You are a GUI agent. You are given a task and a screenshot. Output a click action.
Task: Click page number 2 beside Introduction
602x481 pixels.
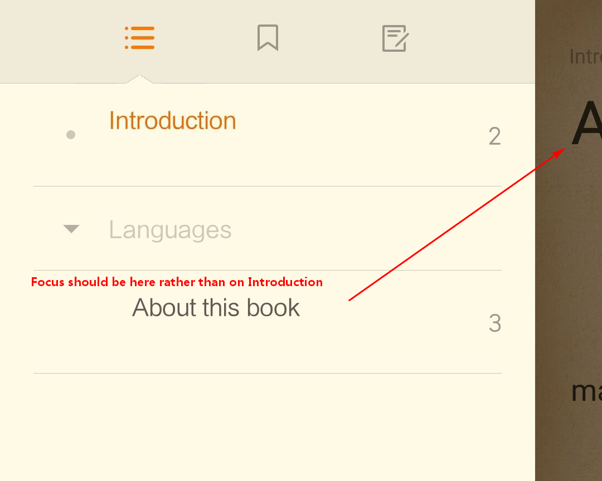click(494, 136)
